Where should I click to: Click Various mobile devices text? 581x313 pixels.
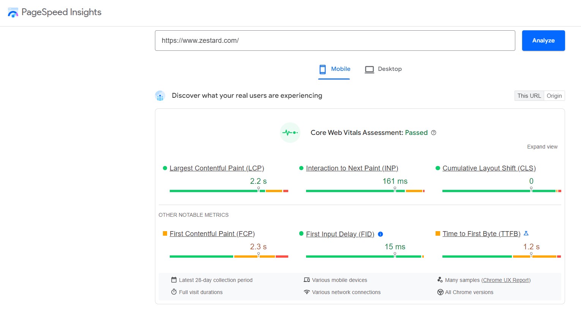339,280
